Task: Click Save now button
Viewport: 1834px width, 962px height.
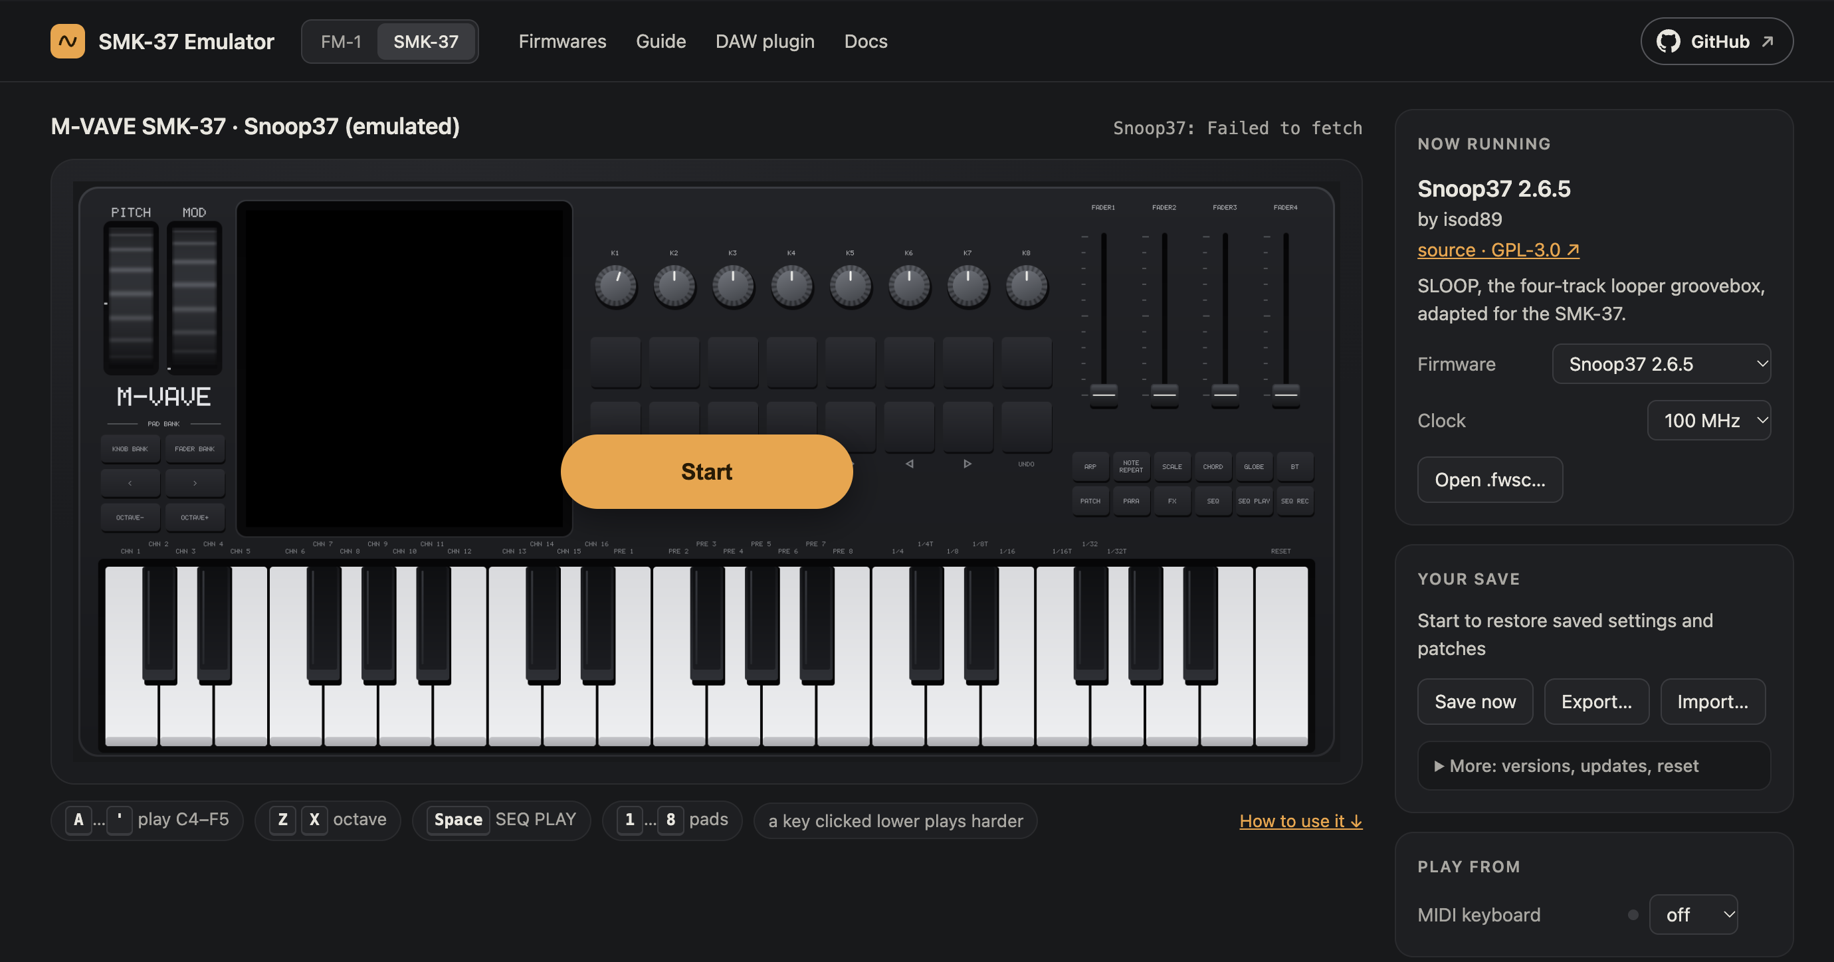Action: (x=1475, y=702)
